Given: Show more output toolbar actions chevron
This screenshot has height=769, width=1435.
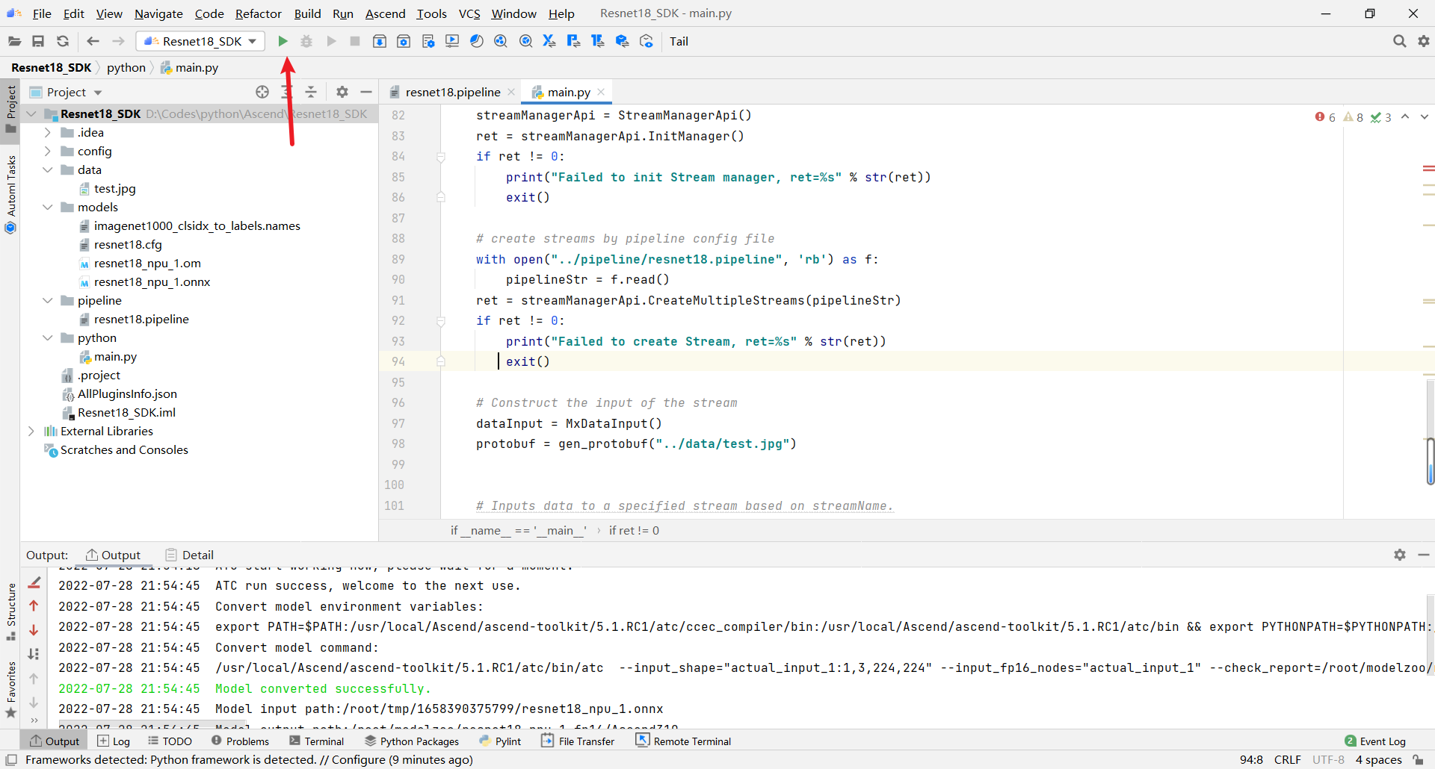Looking at the screenshot, I should [34, 720].
